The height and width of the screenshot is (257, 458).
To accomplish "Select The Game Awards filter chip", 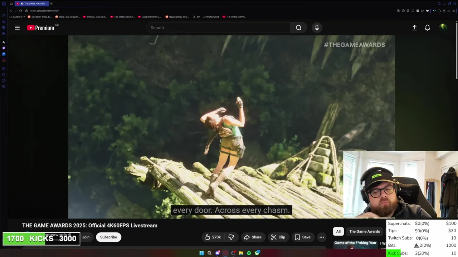I will pyautogui.click(x=364, y=231).
